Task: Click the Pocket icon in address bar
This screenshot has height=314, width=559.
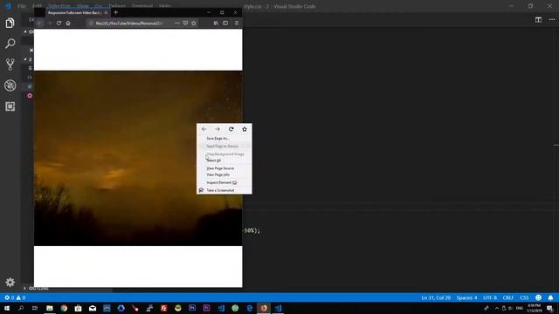Action: coord(185,24)
